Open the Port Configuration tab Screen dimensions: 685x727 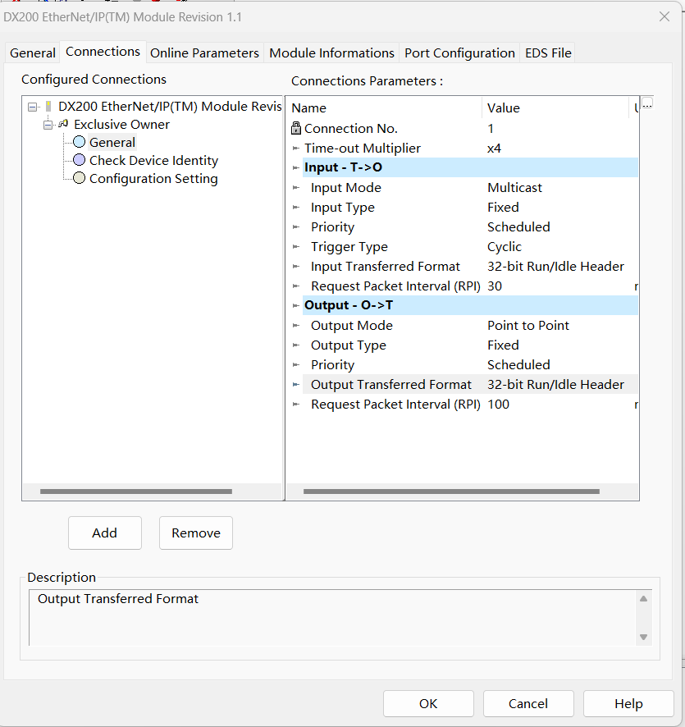[x=459, y=53]
